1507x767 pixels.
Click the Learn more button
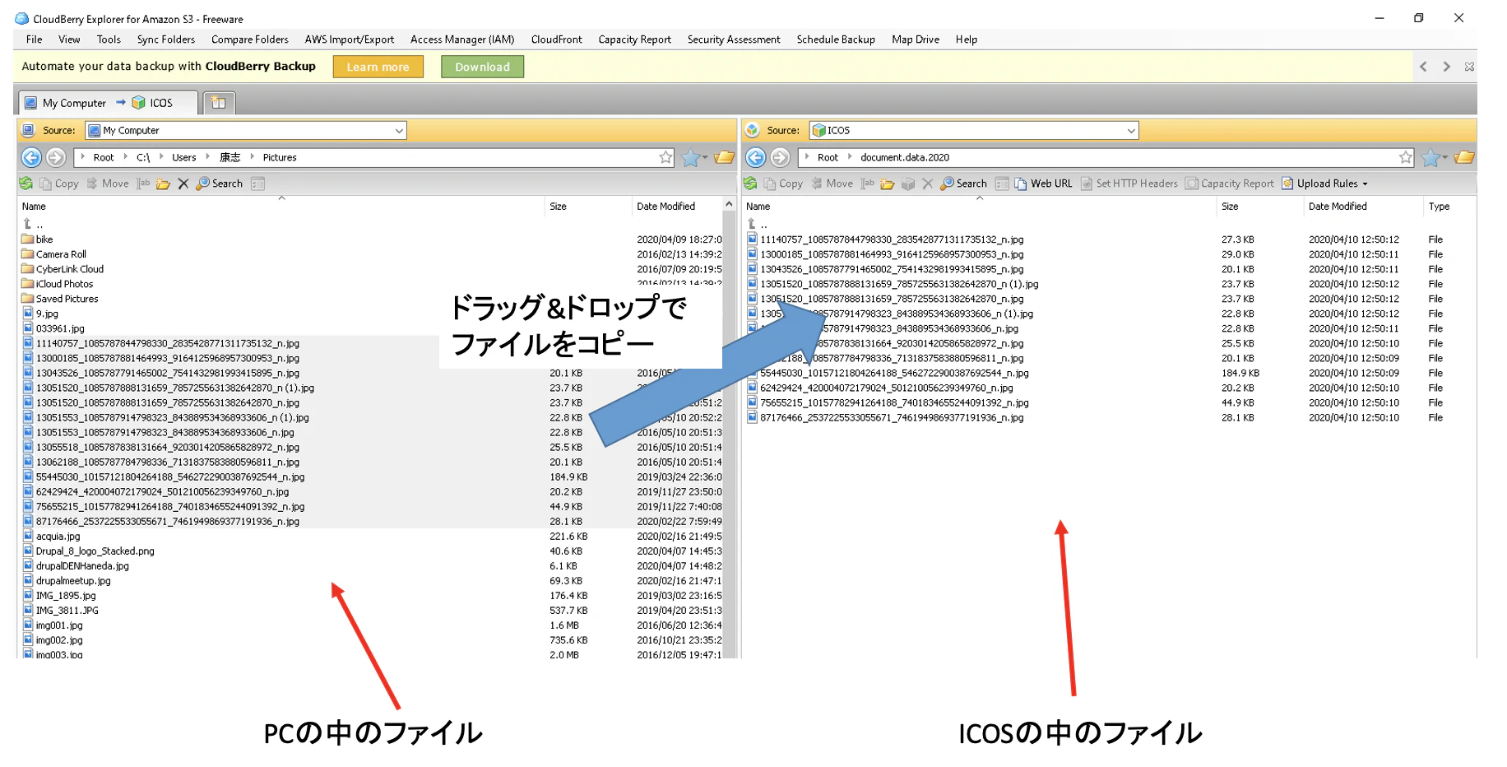378,67
